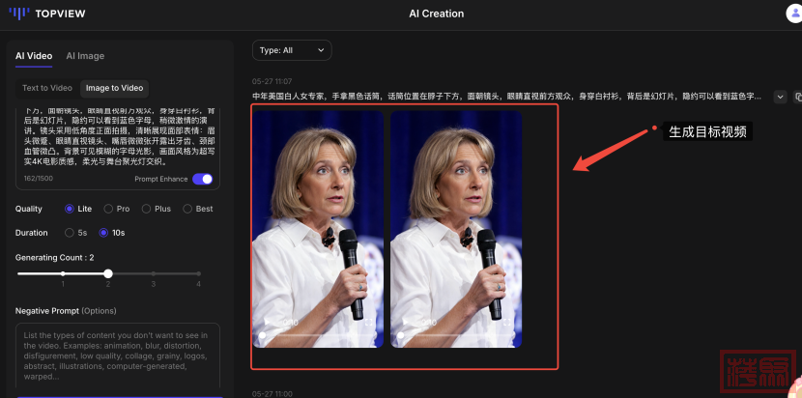Open the Type: All dropdown
Image resolution: width=802 pixels, height=398 pixels.
pyautogui.click(x=291, y=50)
